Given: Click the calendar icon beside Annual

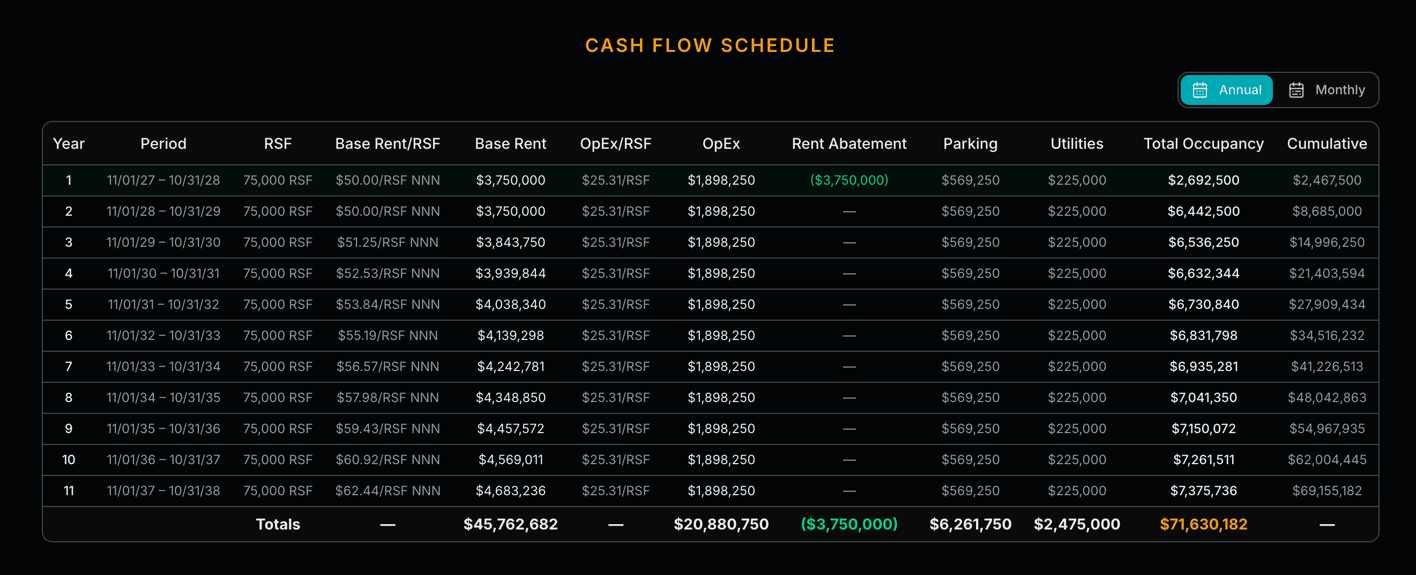Looking at the screenshot, I should click(x=1200, y=89).
